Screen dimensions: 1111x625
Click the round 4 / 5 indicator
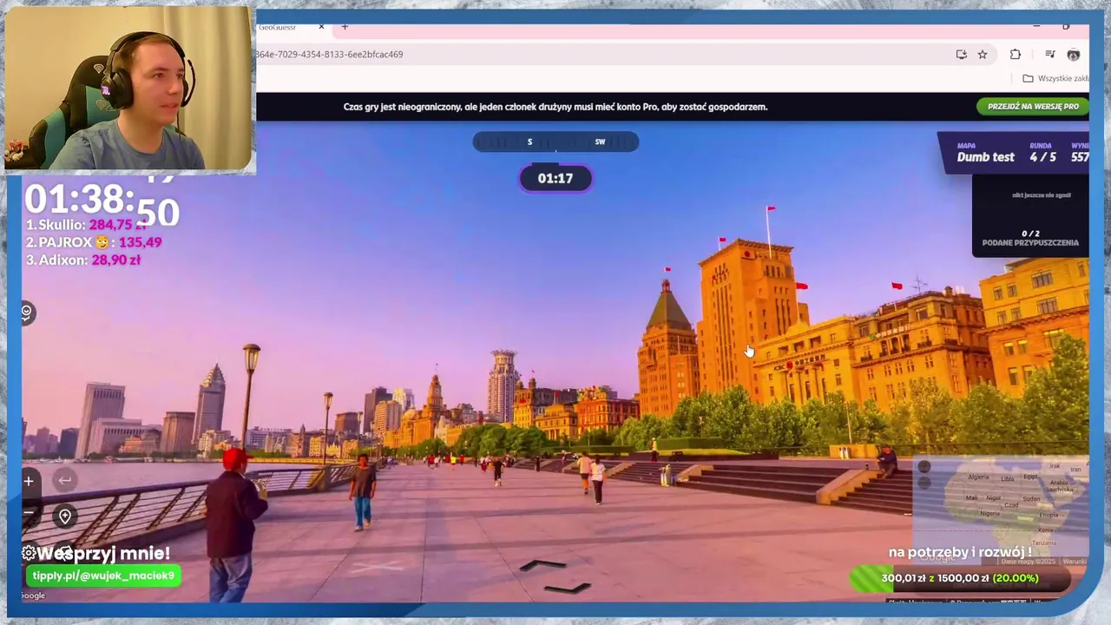tap(1042, 157)
